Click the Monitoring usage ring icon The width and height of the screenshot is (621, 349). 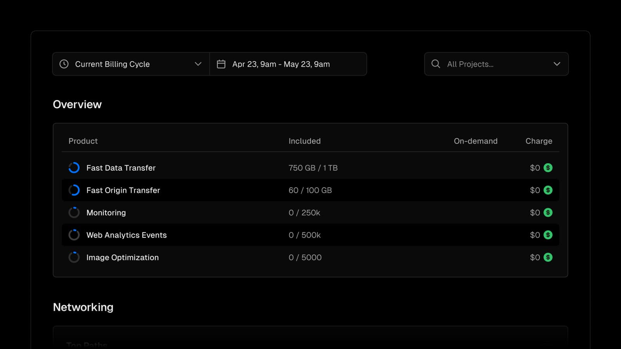[74, 213]
